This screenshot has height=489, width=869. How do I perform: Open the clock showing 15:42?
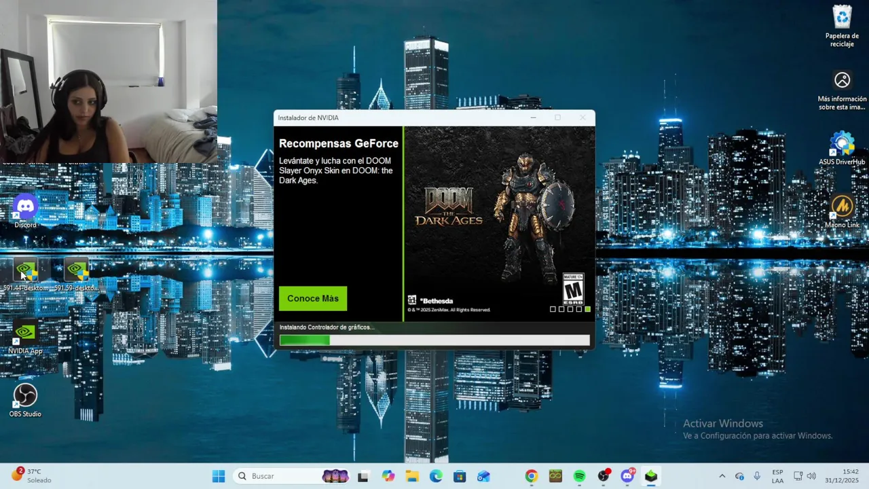pyautogui.click(x=842, y=476)
